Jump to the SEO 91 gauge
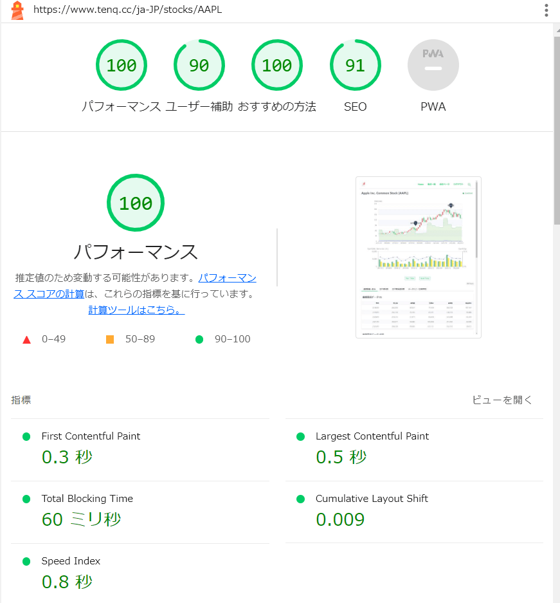The image size is (560, 603). tap(356, 65)
